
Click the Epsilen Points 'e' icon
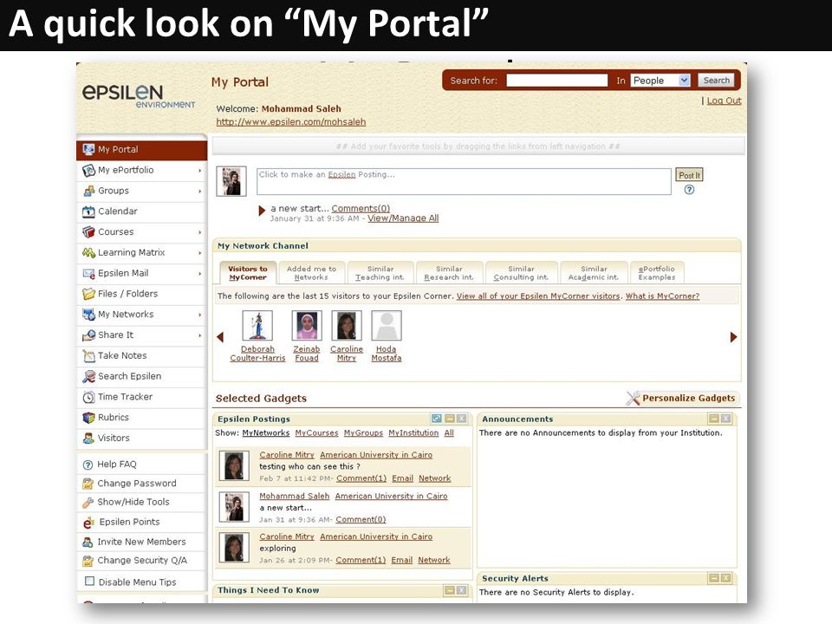coord(88,523)
